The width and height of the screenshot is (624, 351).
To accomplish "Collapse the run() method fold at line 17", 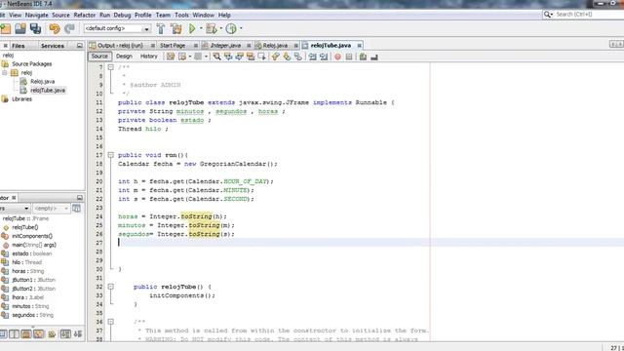I will [x=111, y=155].
